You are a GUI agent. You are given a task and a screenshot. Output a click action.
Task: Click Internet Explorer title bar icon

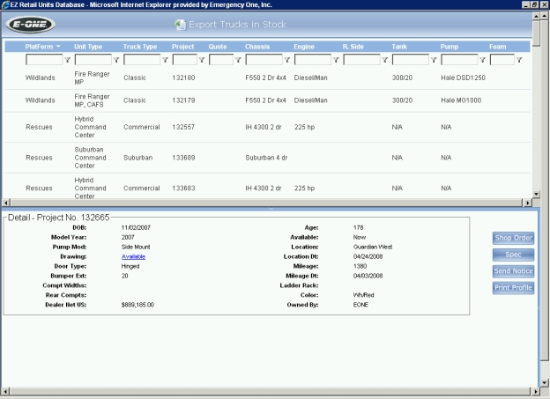[5, 5]
